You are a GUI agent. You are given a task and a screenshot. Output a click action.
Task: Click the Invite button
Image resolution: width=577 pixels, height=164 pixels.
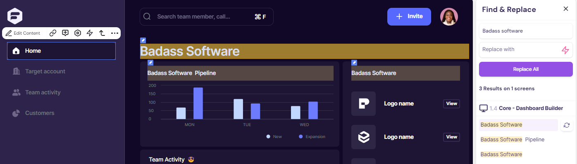pos(409,16)
